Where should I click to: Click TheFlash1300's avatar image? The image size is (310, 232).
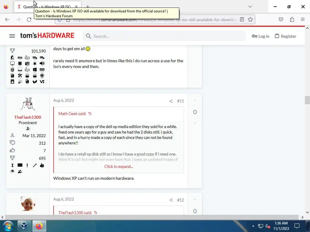coord(28,104)
